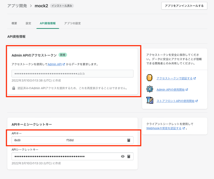Copy the API secret key with clipboard icon
This screenshot has width=214, height=179.
tap(129, 156)
